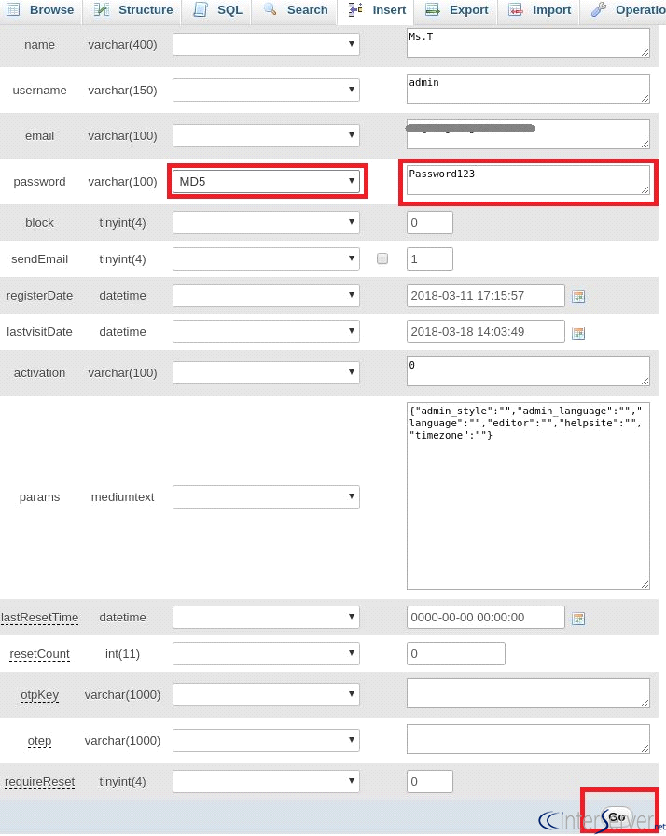Viewport: 666px width, 836px height.
Task: Click the activation value textarea
Action: [x=528, y=371]
